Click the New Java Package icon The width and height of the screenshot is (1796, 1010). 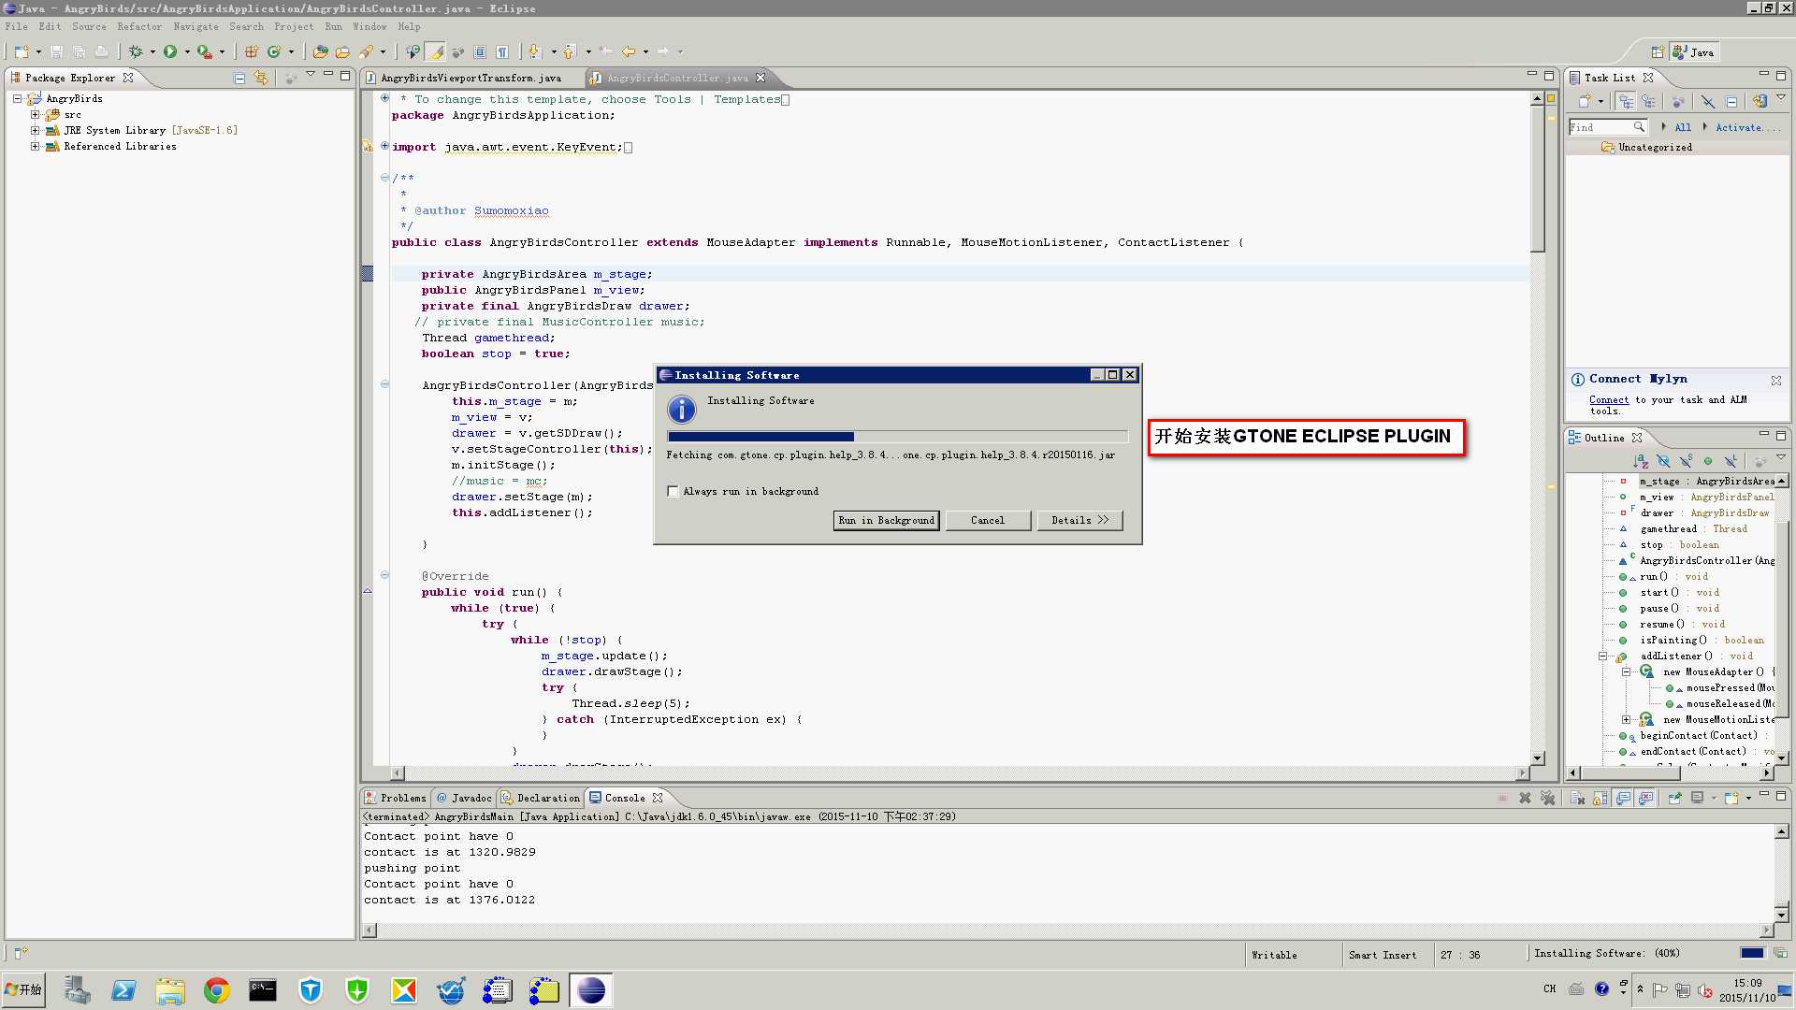click(x=251, y=51)
